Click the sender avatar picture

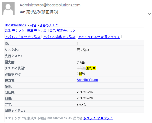pos(8,9)
